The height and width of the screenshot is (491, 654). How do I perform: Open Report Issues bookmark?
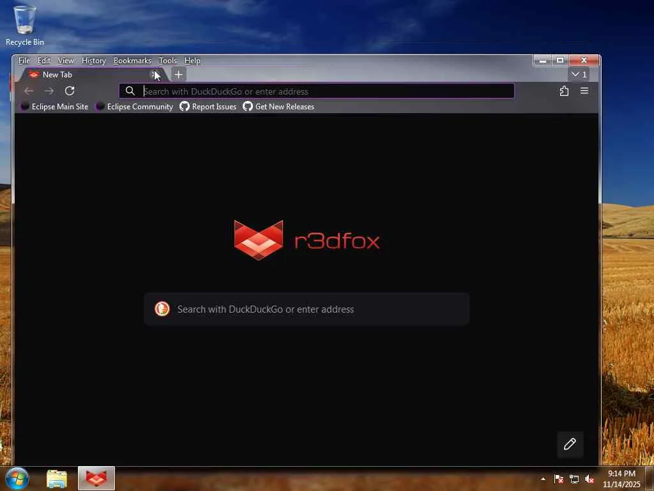(x=208, y=107)
